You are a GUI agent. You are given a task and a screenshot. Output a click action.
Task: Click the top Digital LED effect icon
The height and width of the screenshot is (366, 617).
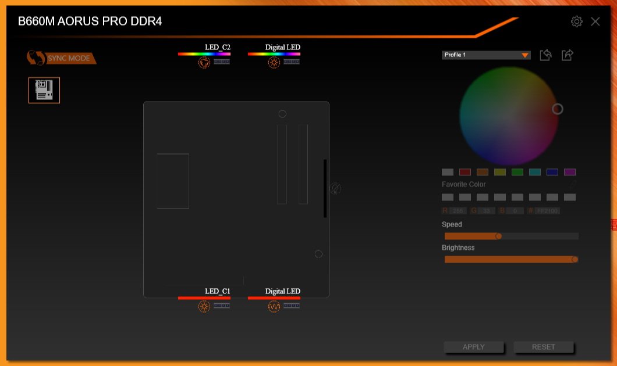click(x=274, y=62)
